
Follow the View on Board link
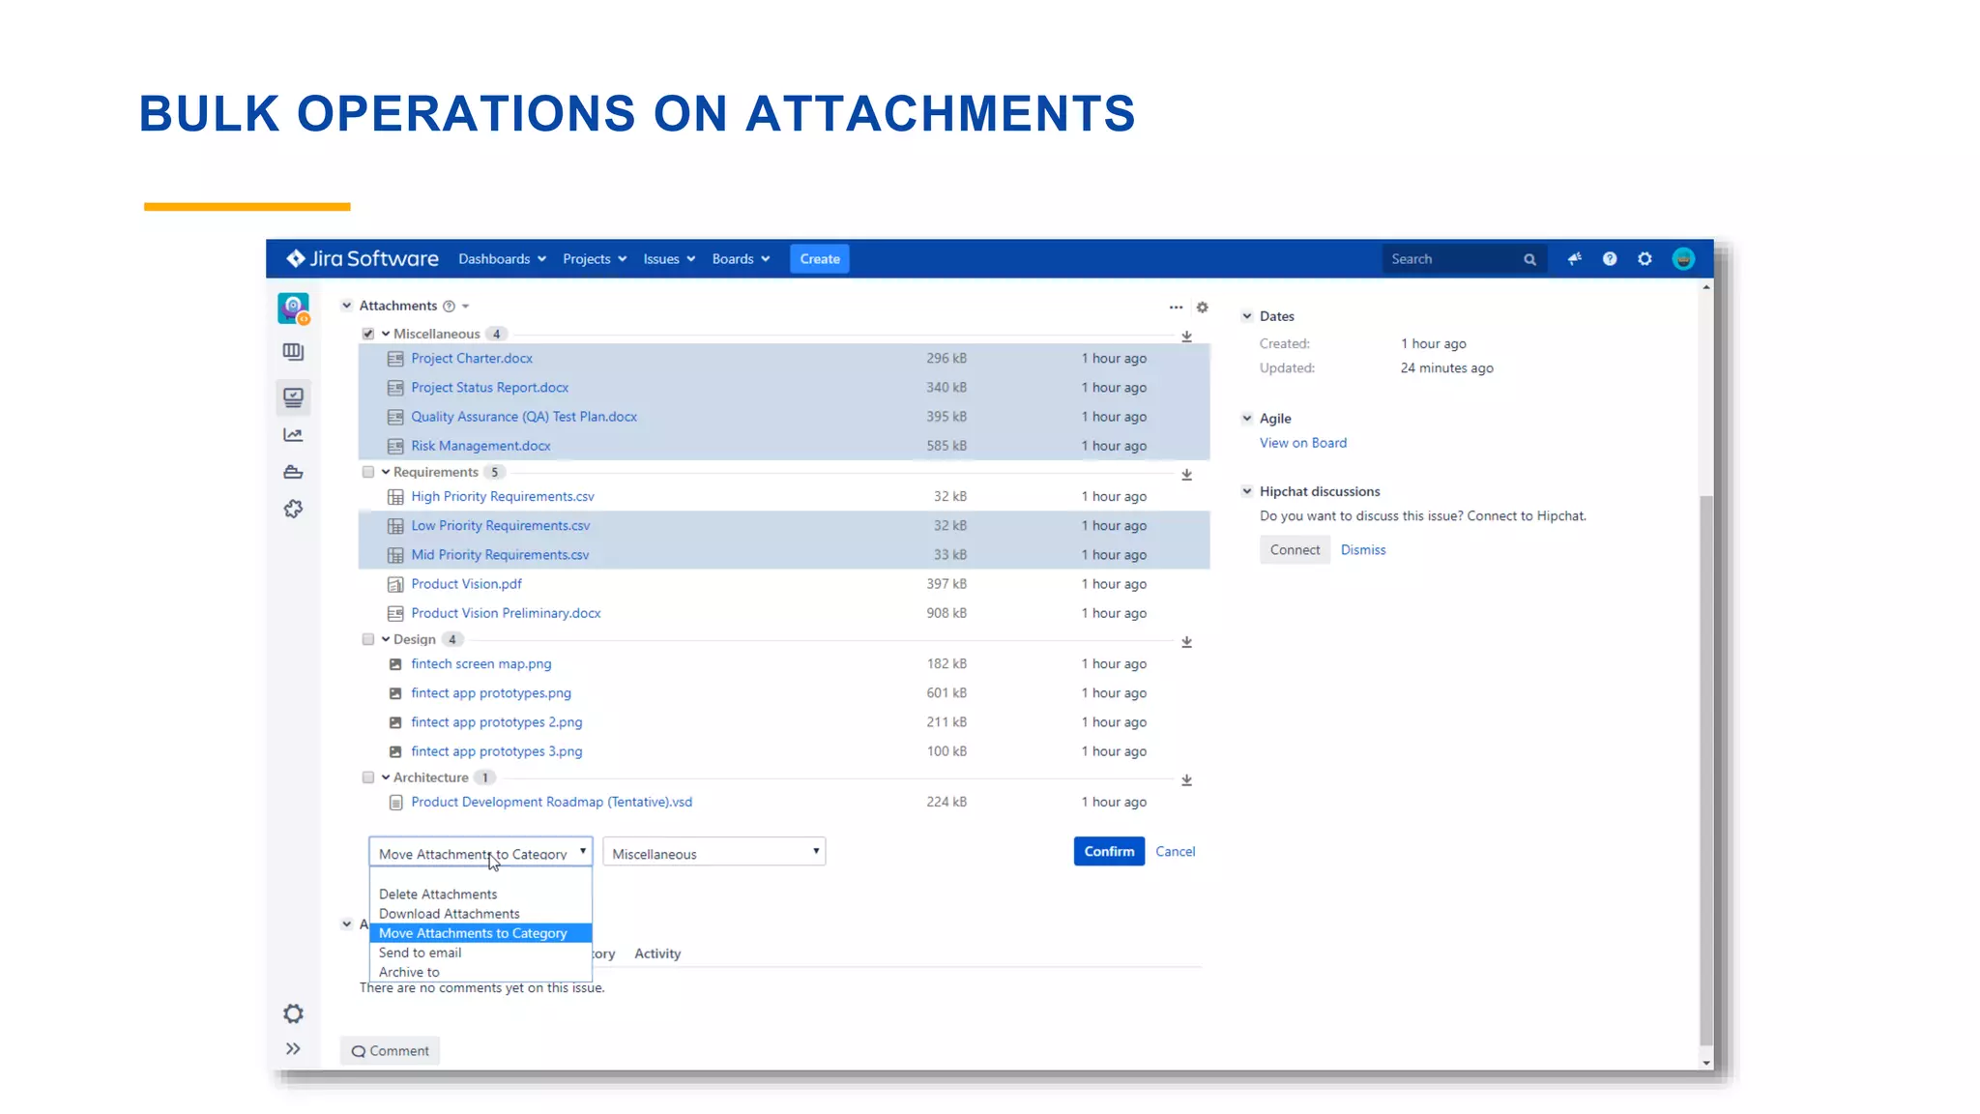pos(1302,443)
